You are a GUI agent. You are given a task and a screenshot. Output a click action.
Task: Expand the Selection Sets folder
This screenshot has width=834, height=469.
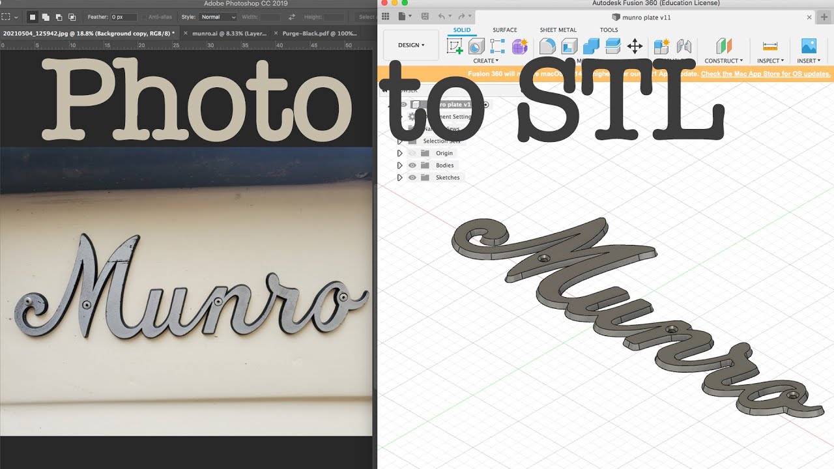click(400, 141)
